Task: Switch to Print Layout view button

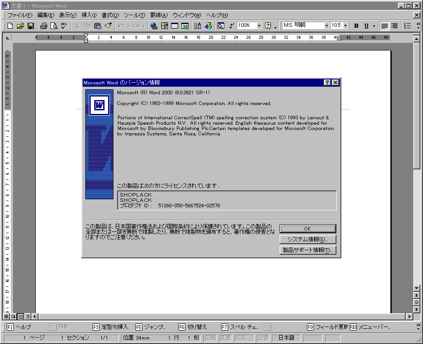Action: tap(21, 316)
